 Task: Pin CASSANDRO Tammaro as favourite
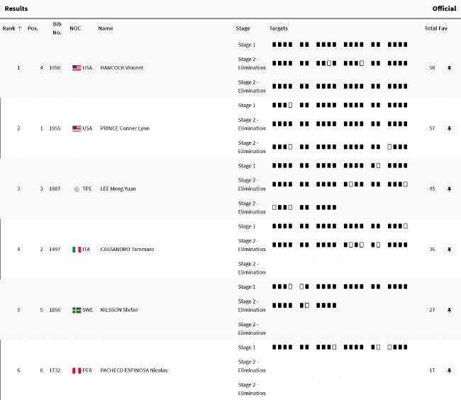[x=449, y=250]
